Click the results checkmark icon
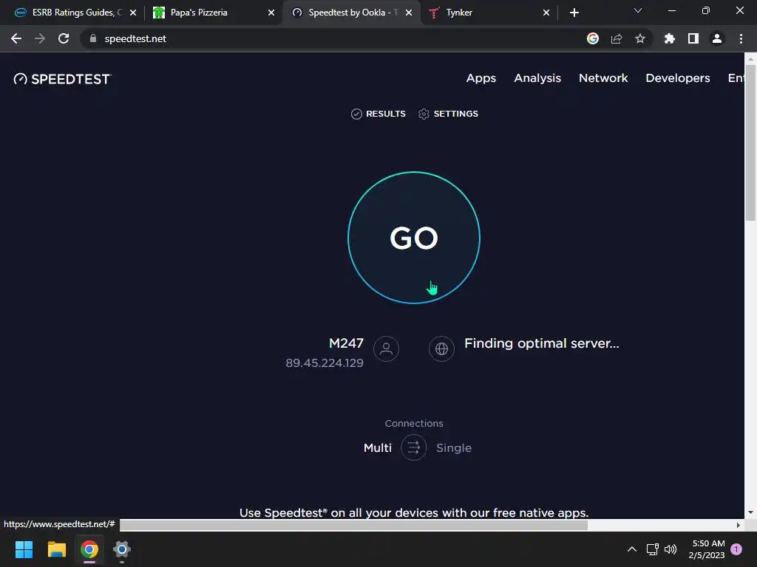Image resolution: width=757 pixels, height=567 pixels. [x=356, y=114]
